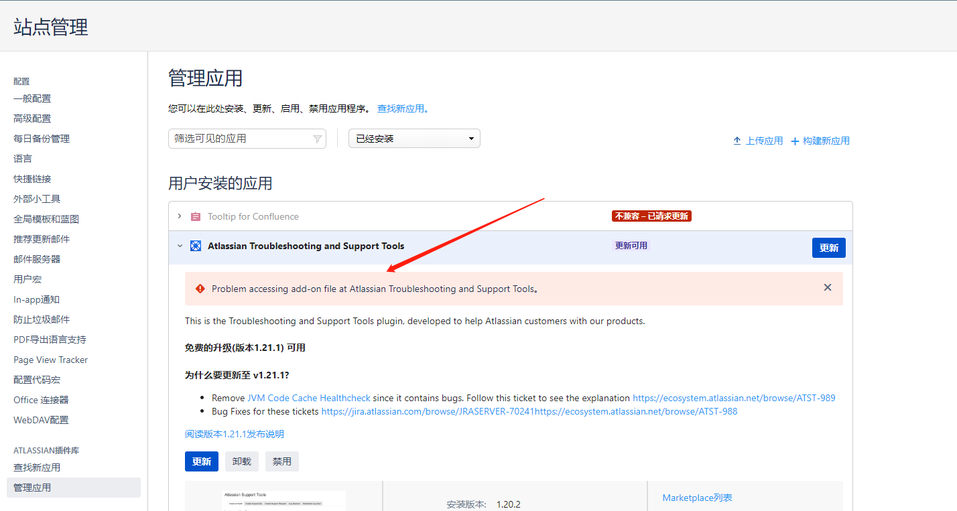Open 高级配置 in sidebar
Image resolution: width=957 pixels, height=511 pixels.
[32, 119]
